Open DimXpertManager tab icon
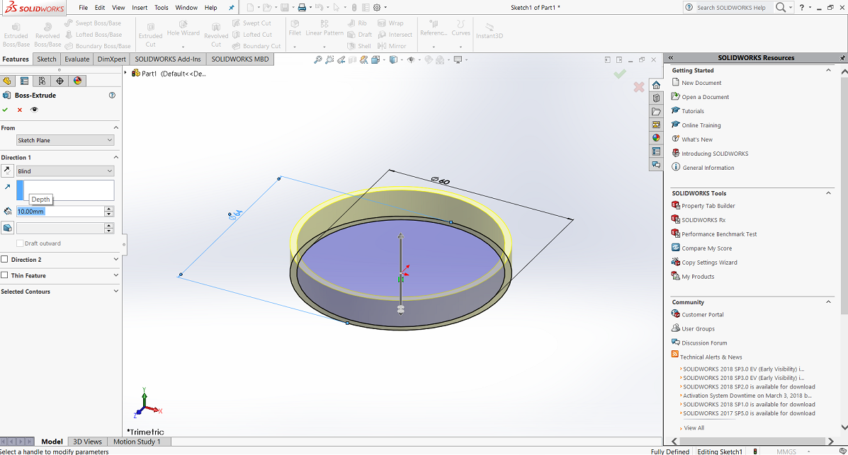This screenshot has width=848, height=455. 60,81
